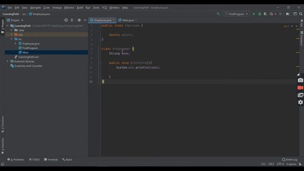
Task: Toggle the Build tool window button
Action: [x=67, y=160]
